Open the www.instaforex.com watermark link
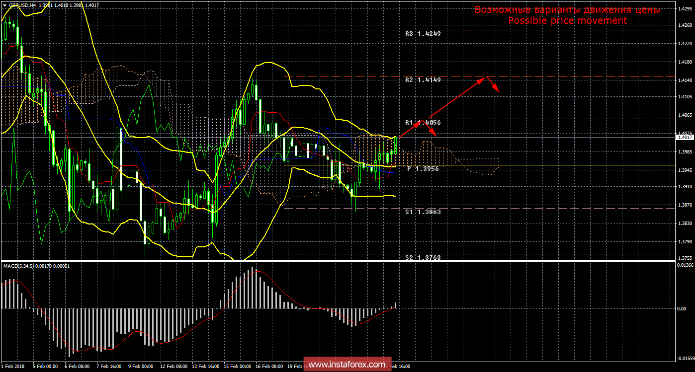Screen dimensions: 695x372 (347, 365)
